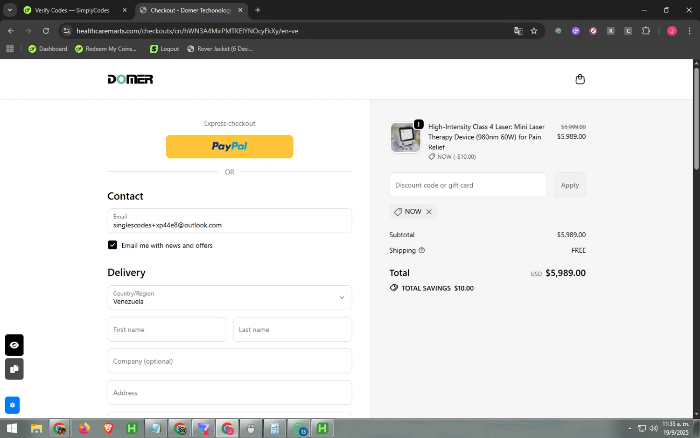This screenshot has width=700, height=438.
Task: Focus Discount code or gift card field
Action: pos(468,185)
